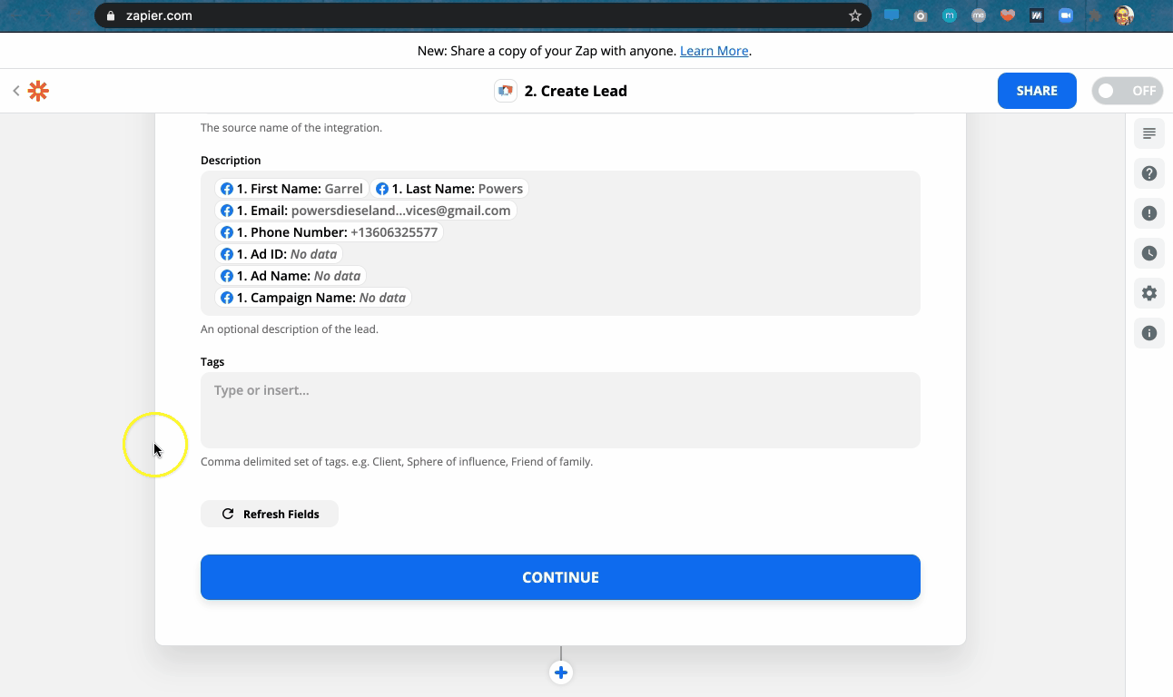The image size is (1173, 697).
Task: Click the Refresh Fields button
Action: tap(270, 514)
